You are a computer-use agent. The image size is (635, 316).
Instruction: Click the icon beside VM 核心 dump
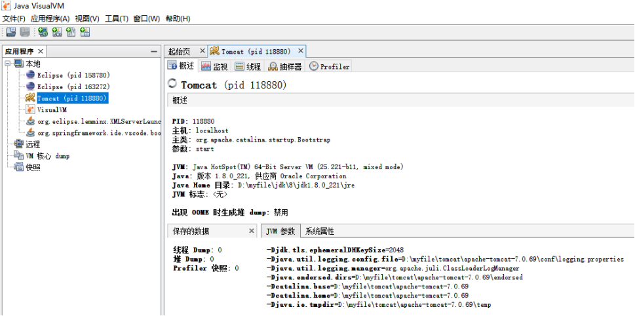tap(18, 155)
